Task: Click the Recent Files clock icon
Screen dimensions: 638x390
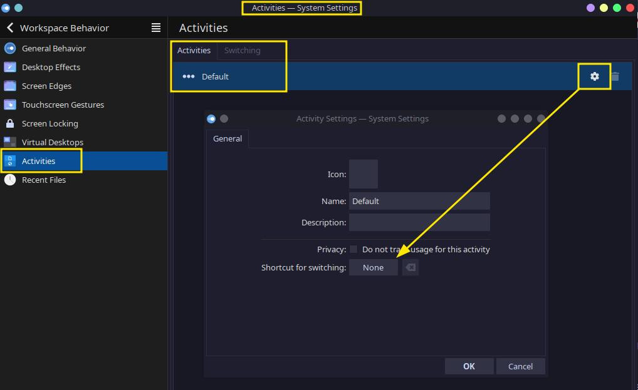Action: [10, 180]
